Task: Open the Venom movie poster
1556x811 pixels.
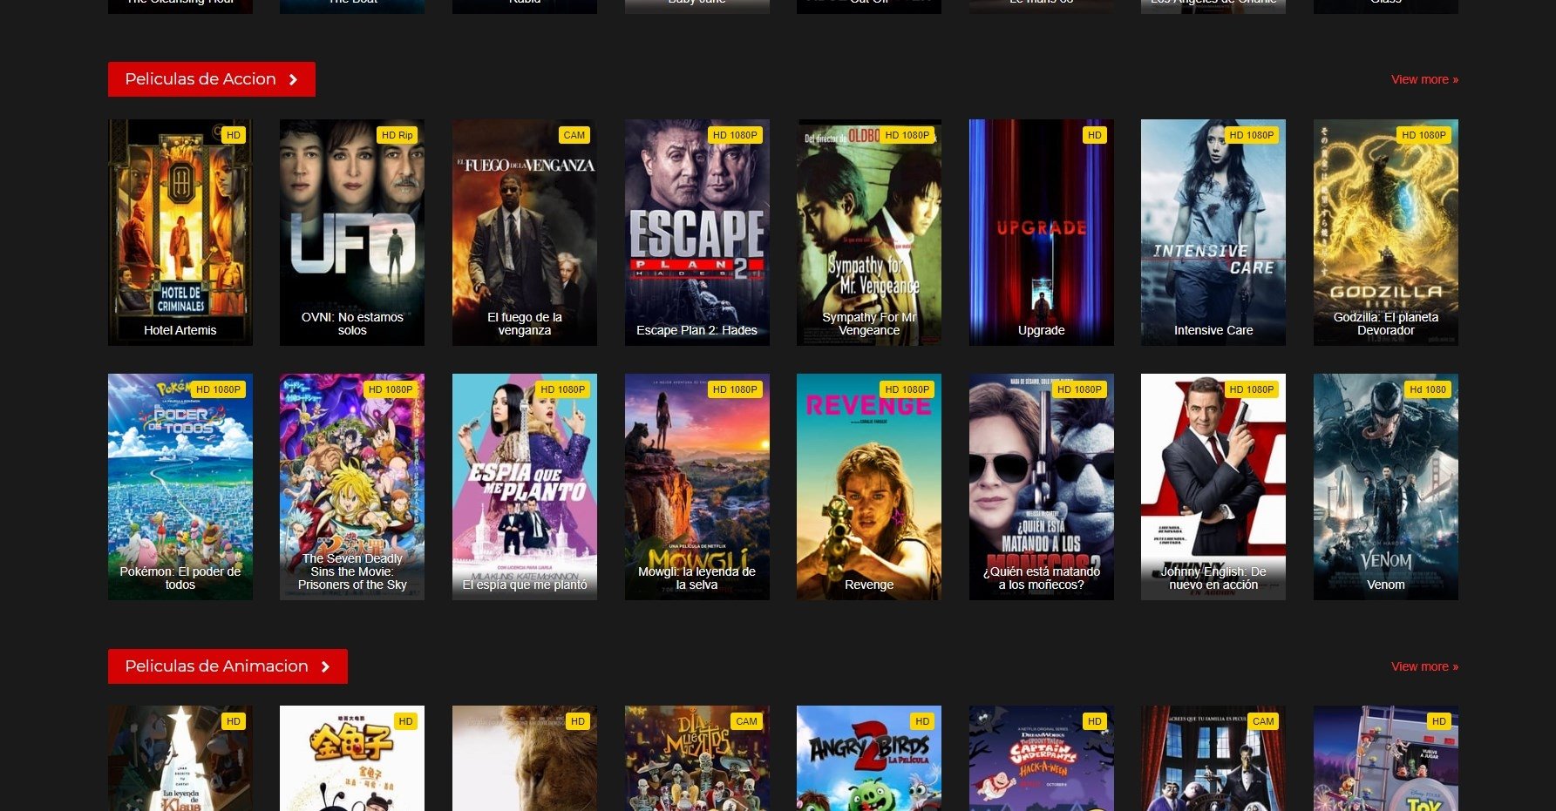Action: [1386, 487]
